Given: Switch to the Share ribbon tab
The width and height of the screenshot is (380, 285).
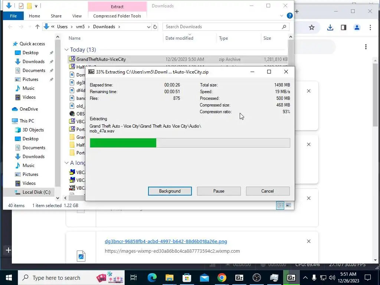Looking at the screenshot, I should [x=56, y=16].
